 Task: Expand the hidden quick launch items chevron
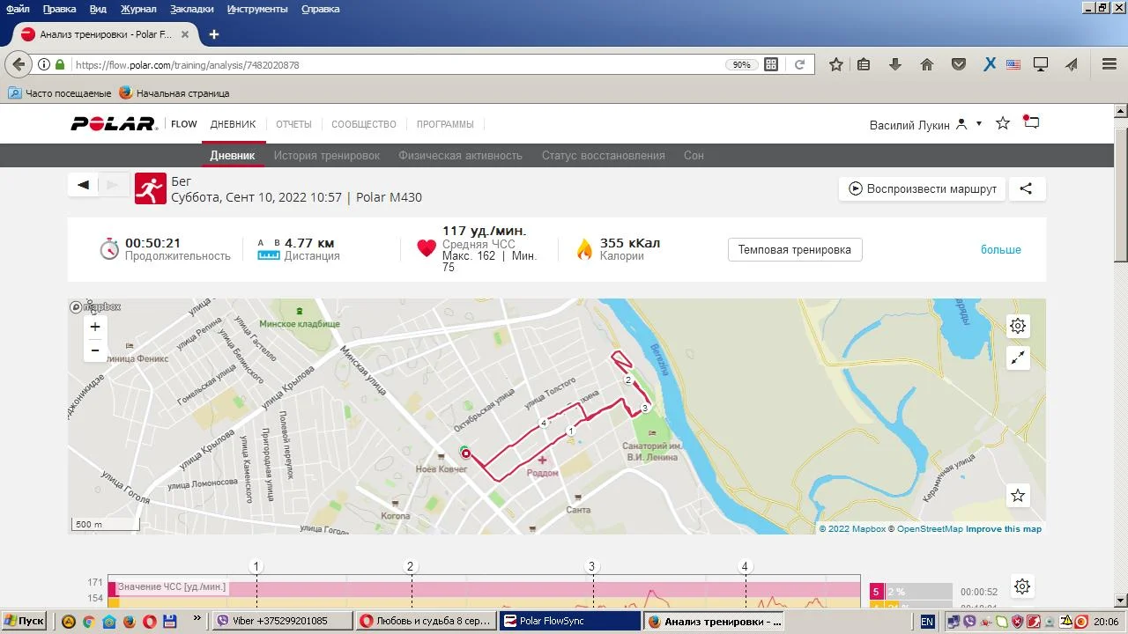coord(196,620)
